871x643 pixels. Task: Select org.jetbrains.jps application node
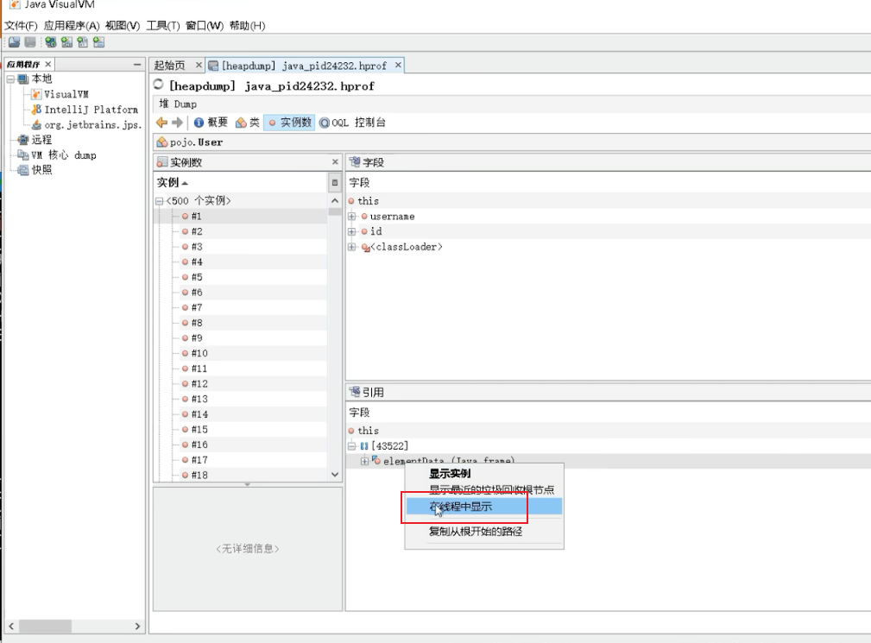pyautogui.click(x=86, y=125)
